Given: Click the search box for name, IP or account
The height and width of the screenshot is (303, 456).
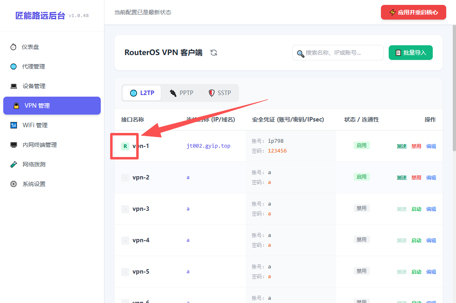Looking at the screenshot, I should coord(338,53).
